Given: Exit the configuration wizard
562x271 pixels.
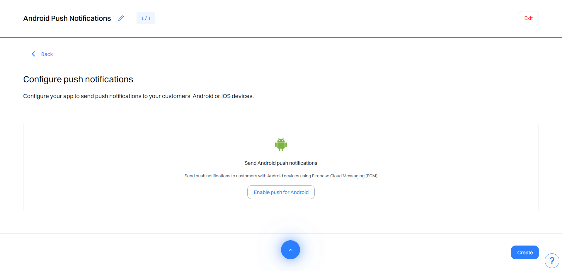Looking at the screenshot, I should 528,18.
